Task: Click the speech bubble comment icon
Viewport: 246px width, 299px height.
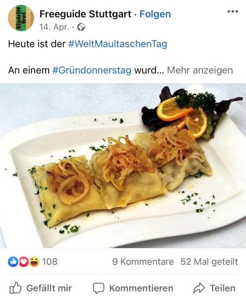Action: (x=98, y=288)
